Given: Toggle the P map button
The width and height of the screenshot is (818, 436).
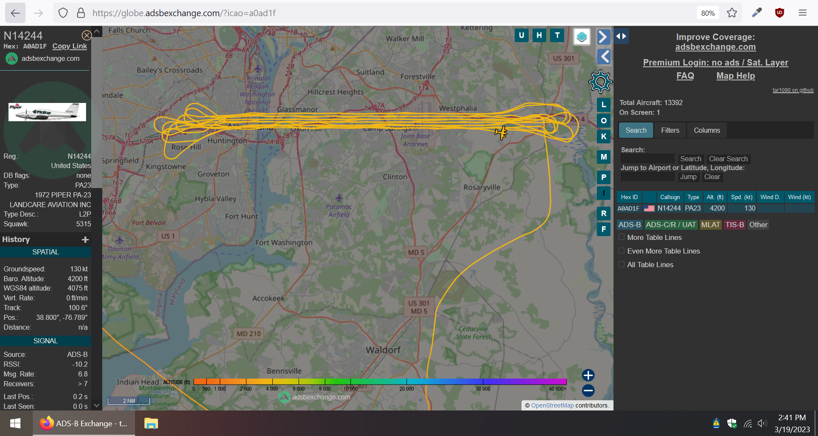Looking at the screenshot, I should 604,177.
